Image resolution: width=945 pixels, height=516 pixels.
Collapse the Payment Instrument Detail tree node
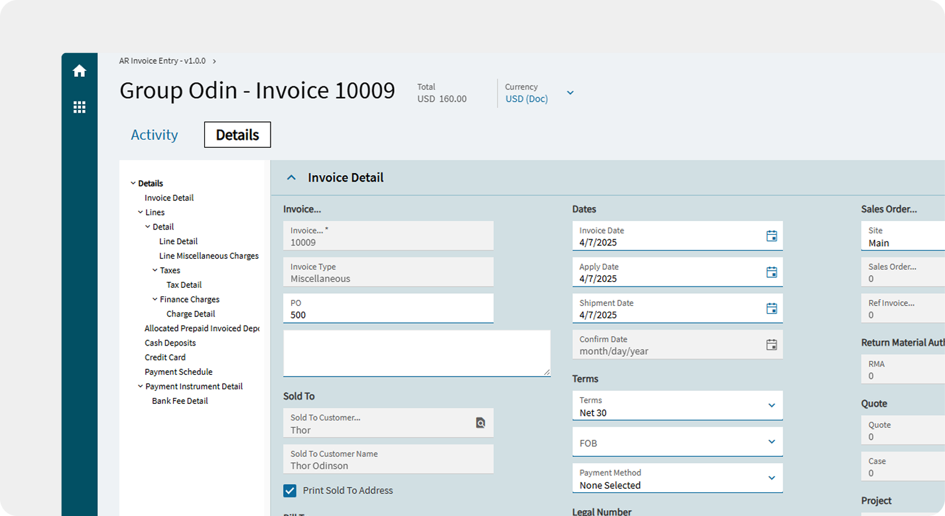(x=140, y=387)
